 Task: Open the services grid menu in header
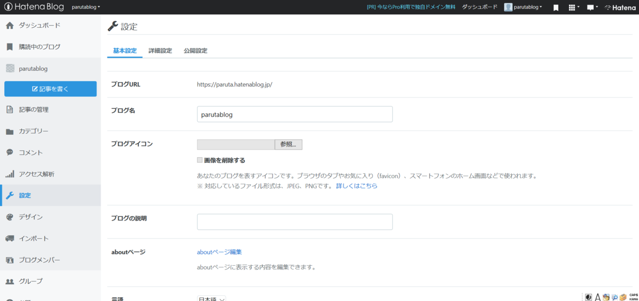click(x=574, y=7)
